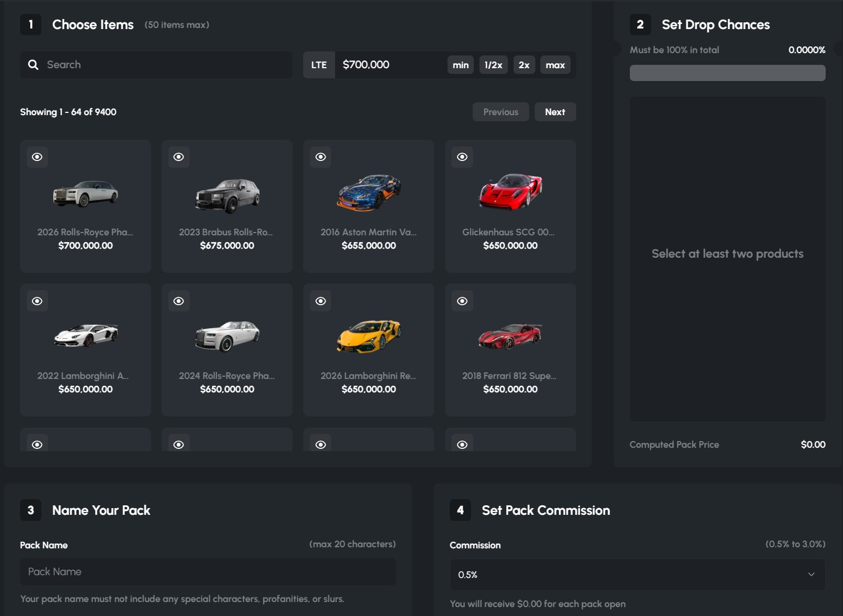This screenshot has width=843, height=616.
Task: Click the Glickenhaus SCG 00... item name
Action: (508, 232)
